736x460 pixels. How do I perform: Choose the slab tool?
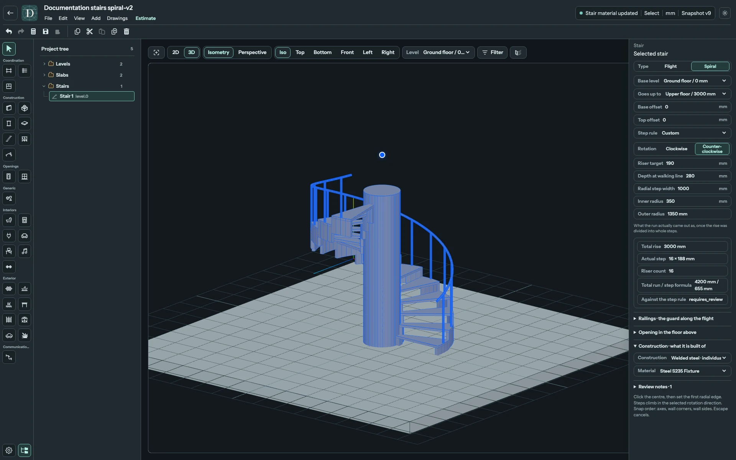pyautogui.click(x=25, y=123)
